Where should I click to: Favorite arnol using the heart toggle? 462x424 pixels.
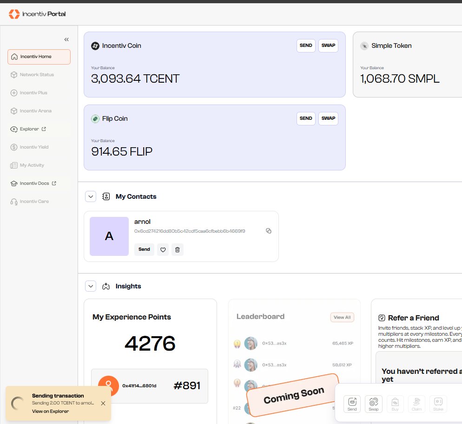tap(163, 249)
